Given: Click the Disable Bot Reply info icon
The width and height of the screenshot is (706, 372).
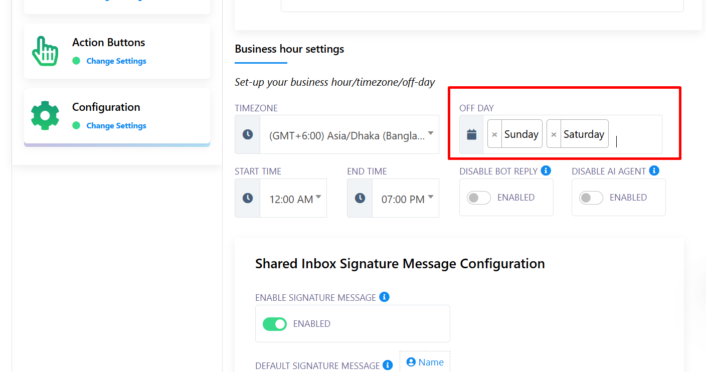Looking at the screenshot, I should click(x=546, y=171).
